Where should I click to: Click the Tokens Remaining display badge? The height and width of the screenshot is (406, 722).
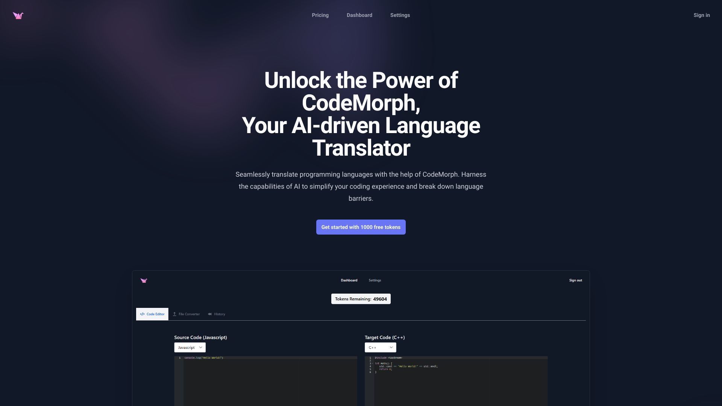(x=361, y=298)
